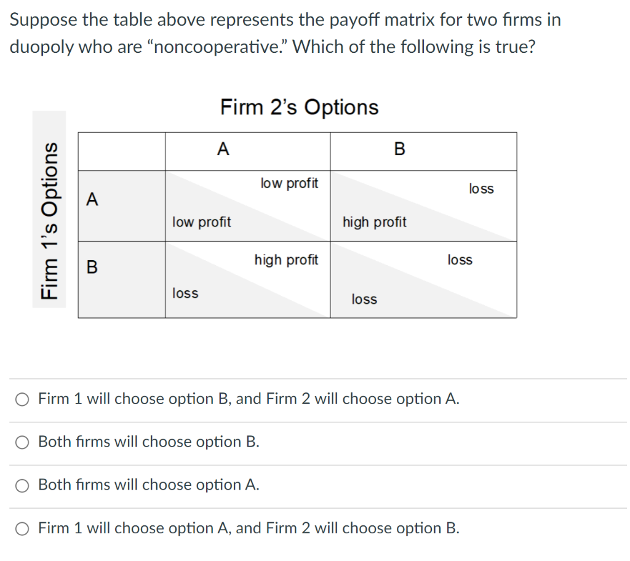Screen dimensions: 630x561
Task: Click the divider line above the first answer
Action: tap(315, 378)
